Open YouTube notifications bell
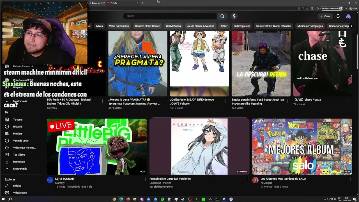 click(338, 16)
